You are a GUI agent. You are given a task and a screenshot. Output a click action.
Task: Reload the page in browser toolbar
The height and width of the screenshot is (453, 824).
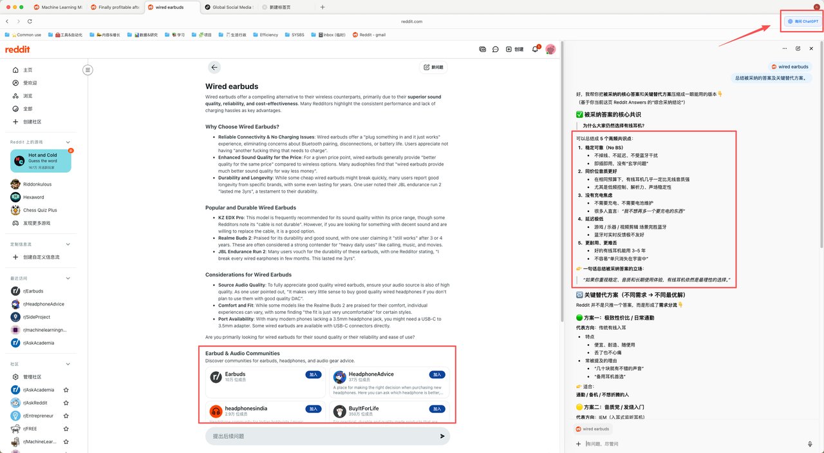pyautogui.click(x=30, y=21)
